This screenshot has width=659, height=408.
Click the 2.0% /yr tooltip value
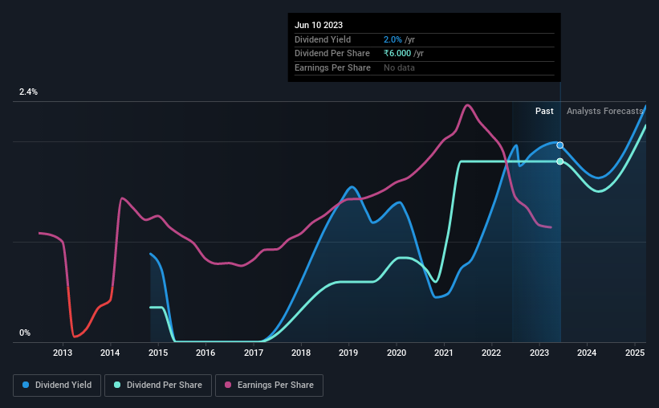(x=399, y=39)
